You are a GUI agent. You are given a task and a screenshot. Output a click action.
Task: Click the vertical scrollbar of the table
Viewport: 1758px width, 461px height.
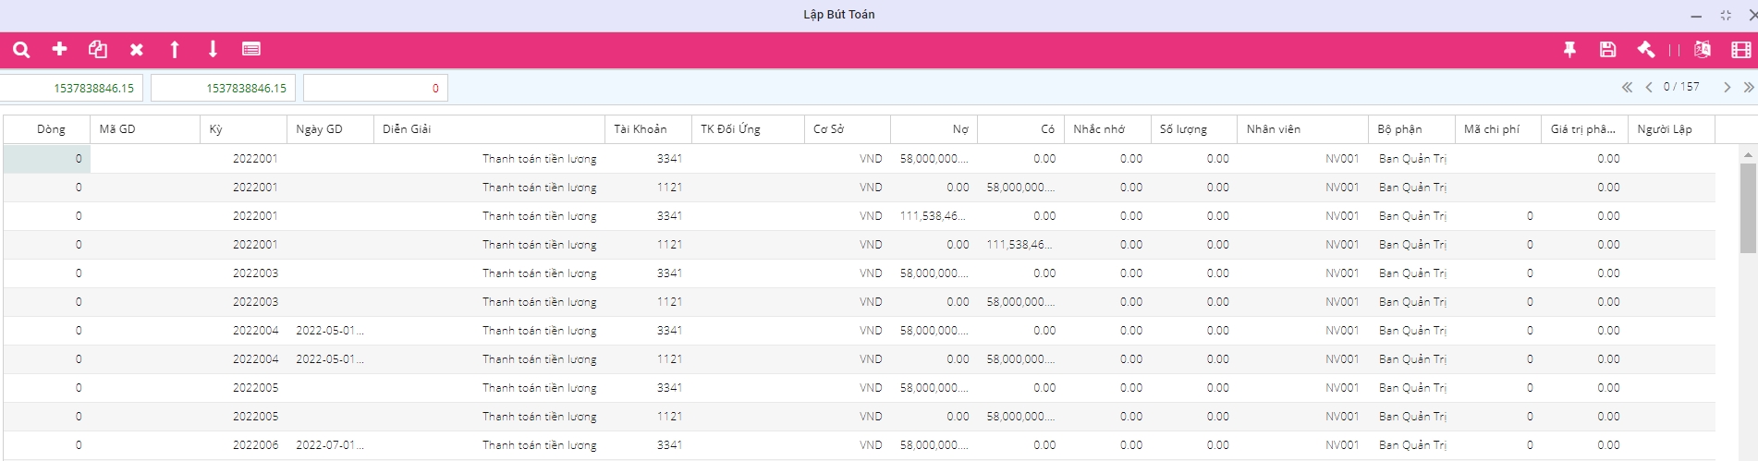click(x=1747, y=208)
